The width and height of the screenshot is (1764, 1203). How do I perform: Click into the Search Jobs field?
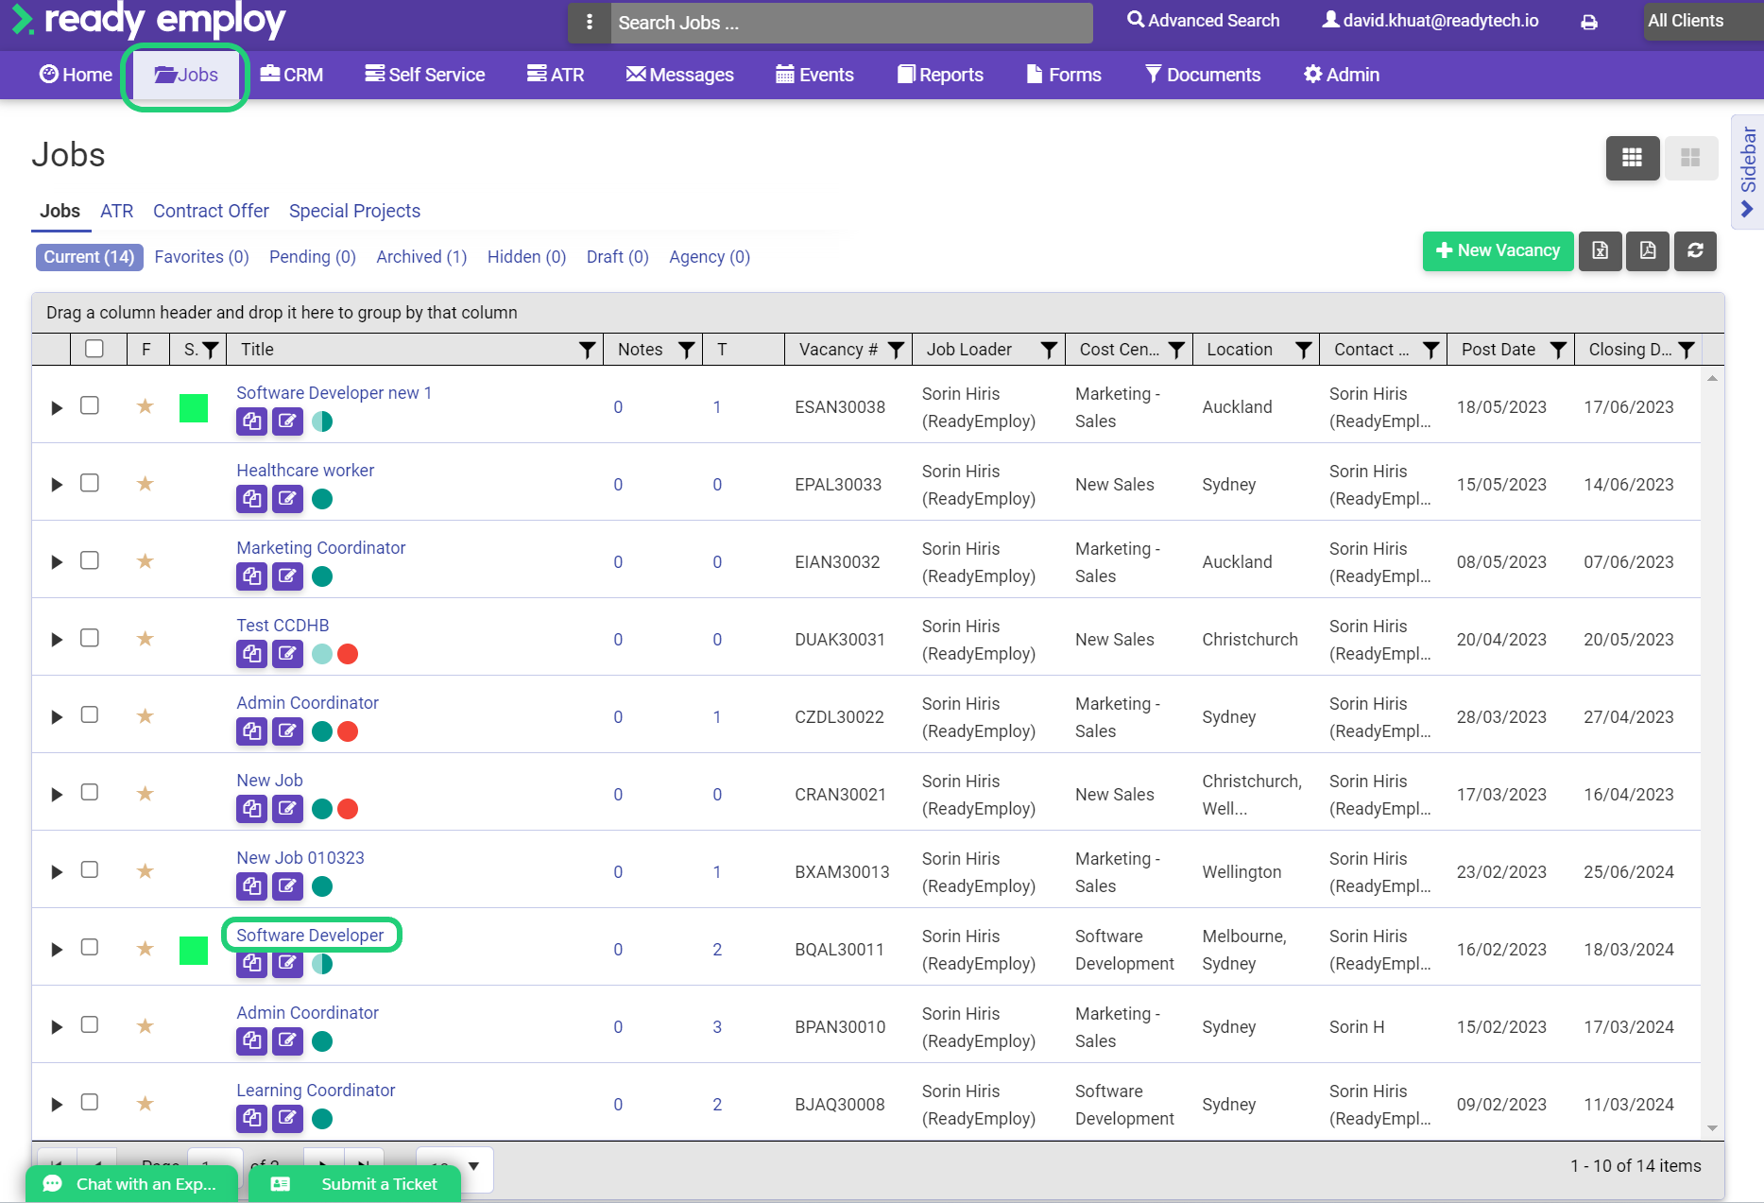(x=850, y=23)
